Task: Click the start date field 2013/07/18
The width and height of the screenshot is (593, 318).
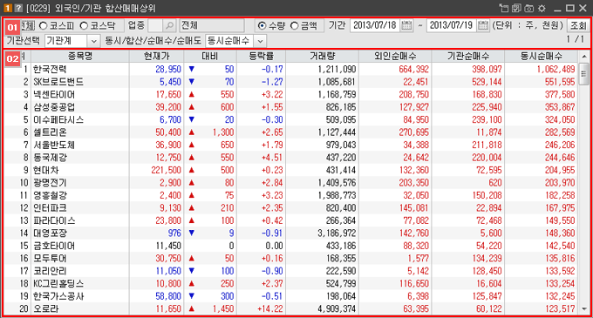Action: pyautogui.click(x=375, y=25)
